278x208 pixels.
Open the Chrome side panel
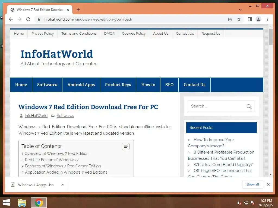point(250,19)
